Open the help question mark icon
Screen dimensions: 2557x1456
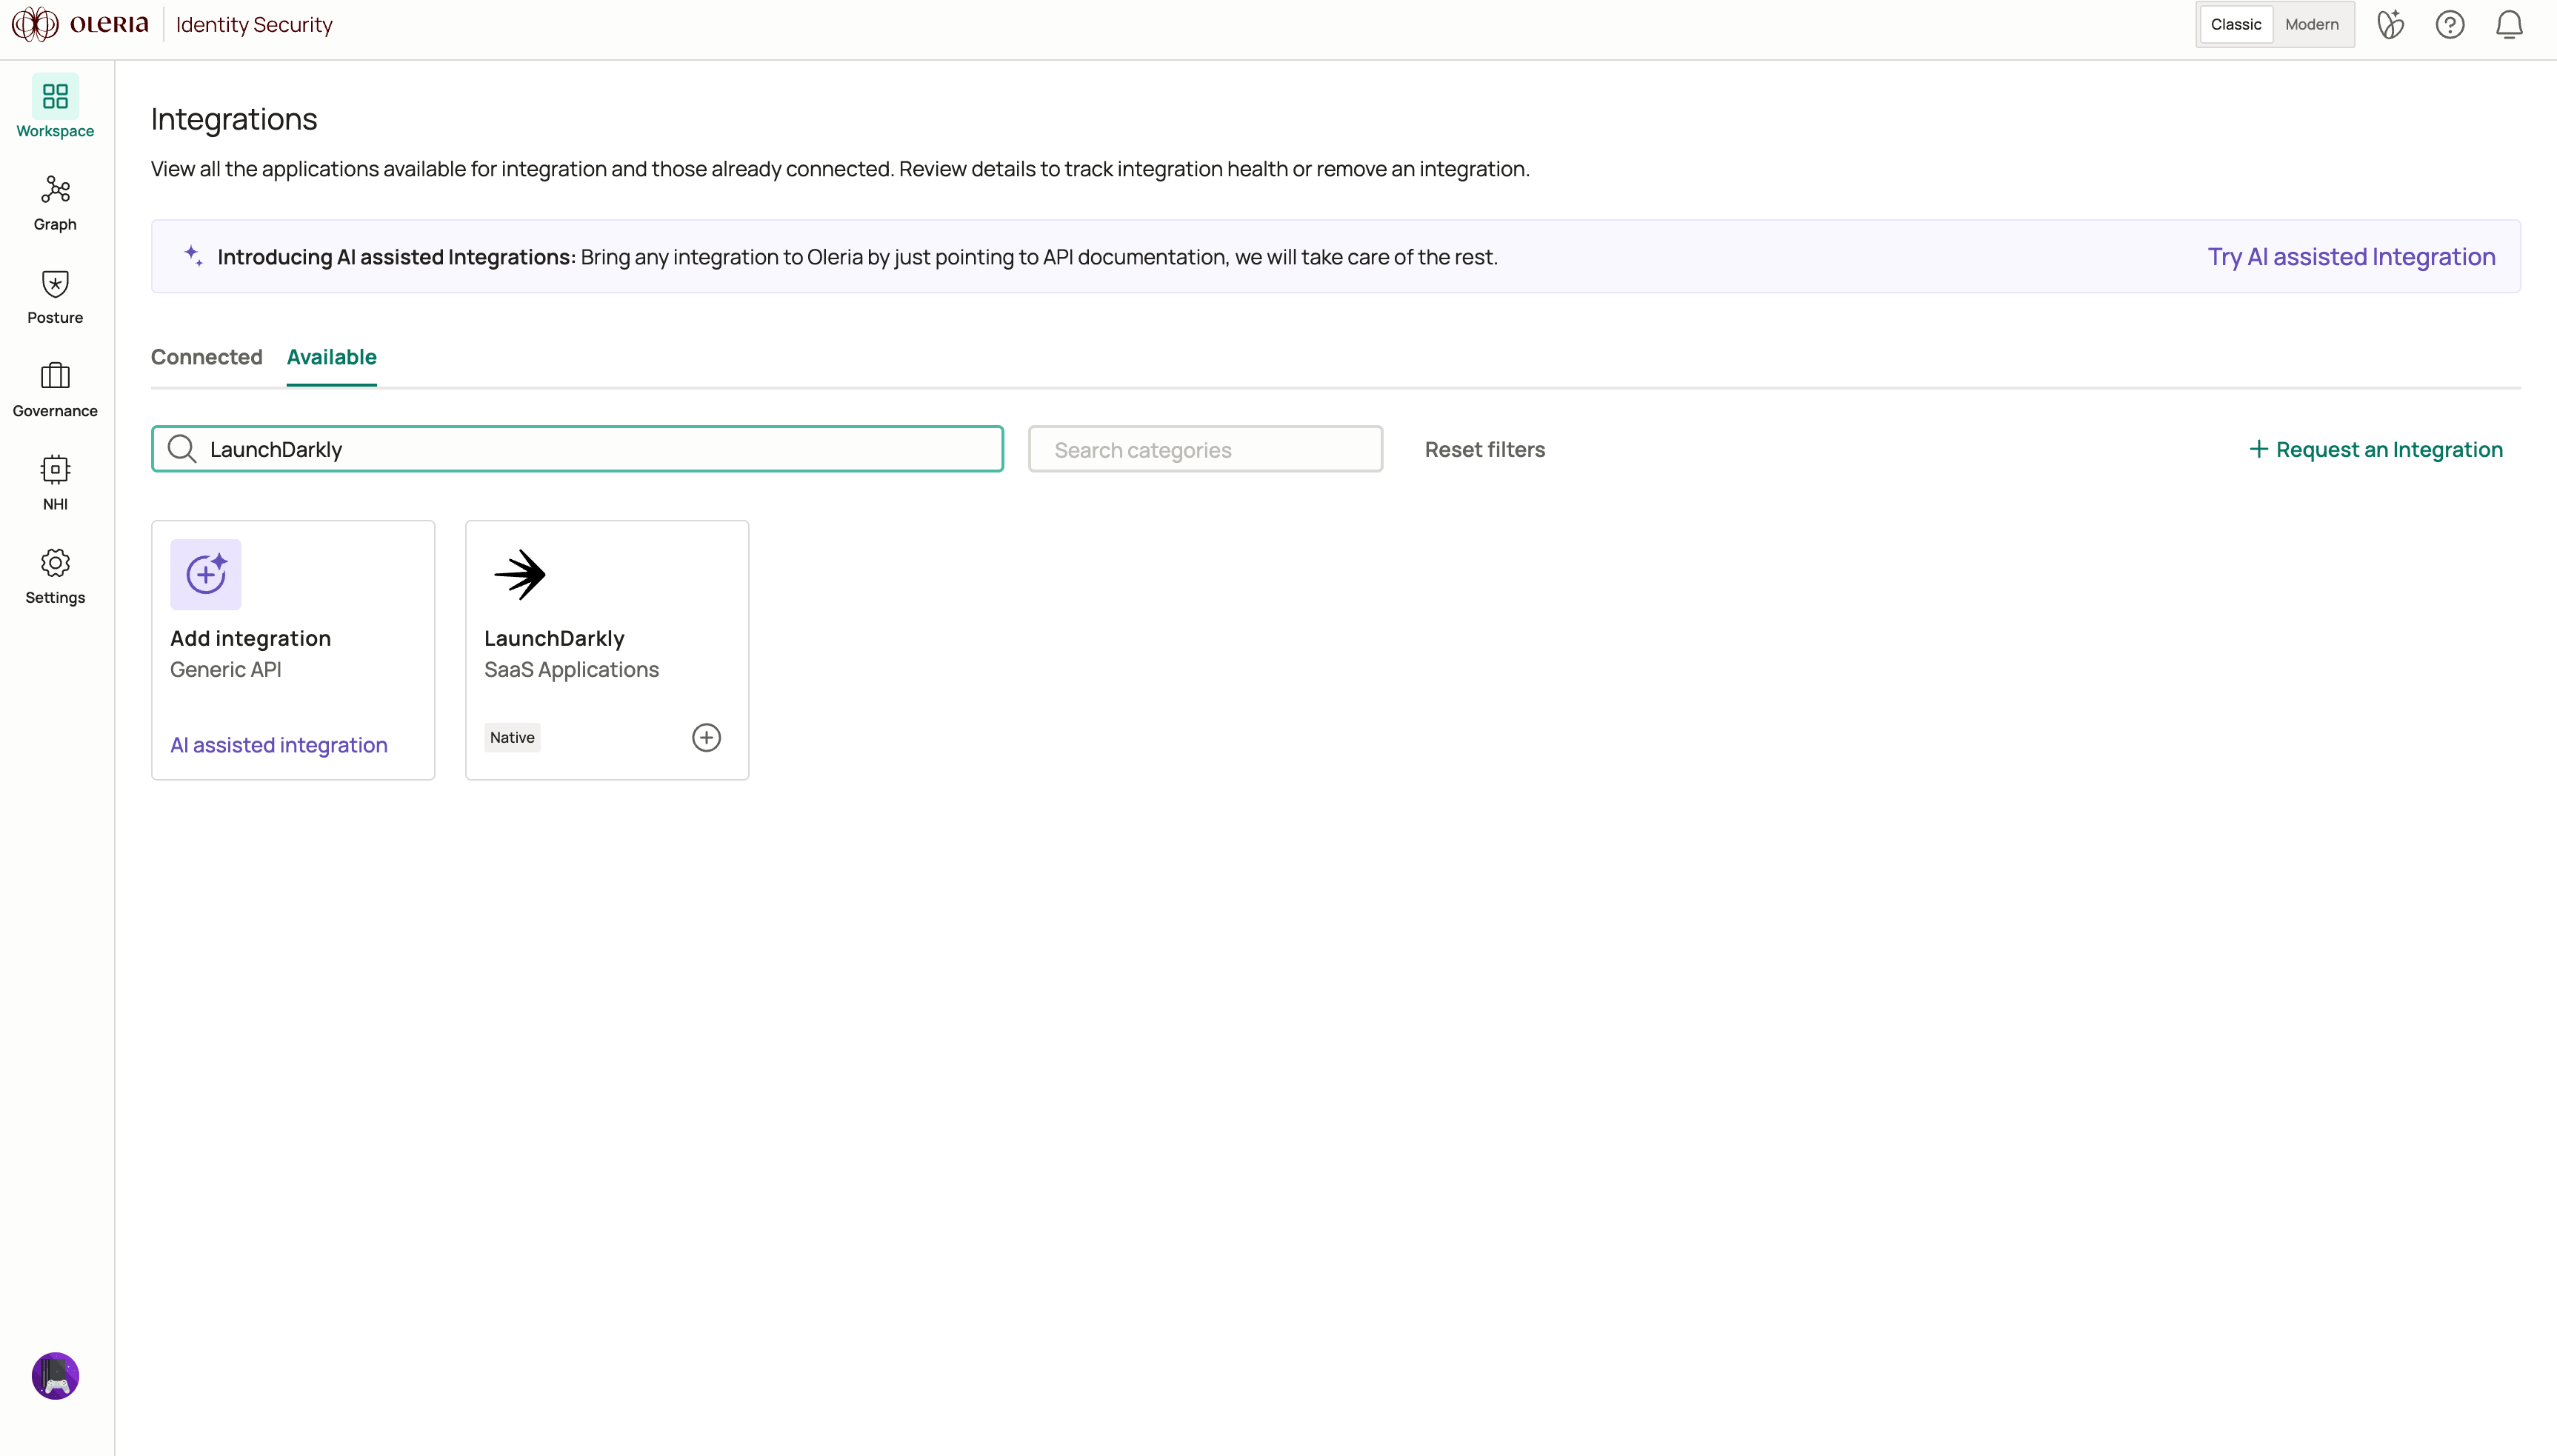tap(2449, 25)
